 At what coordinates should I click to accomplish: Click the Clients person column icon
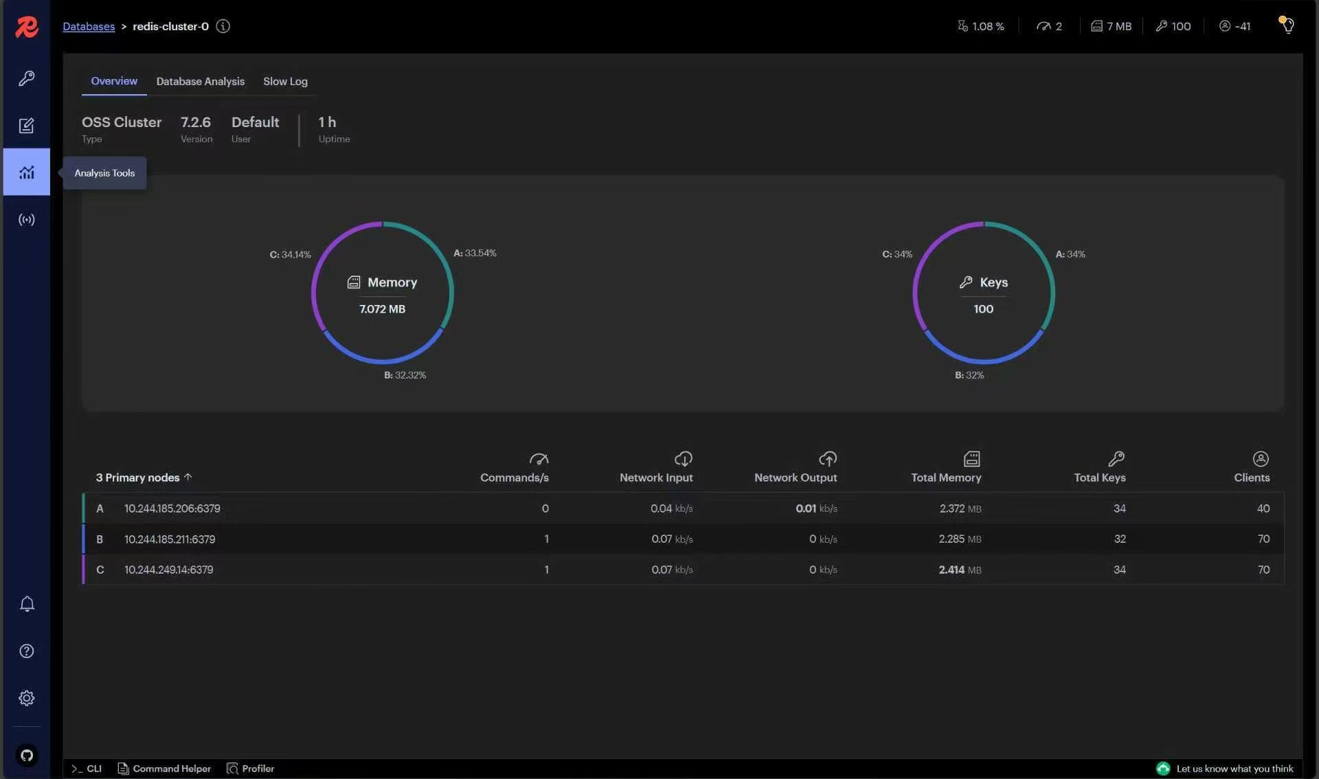pos(1261,458)
